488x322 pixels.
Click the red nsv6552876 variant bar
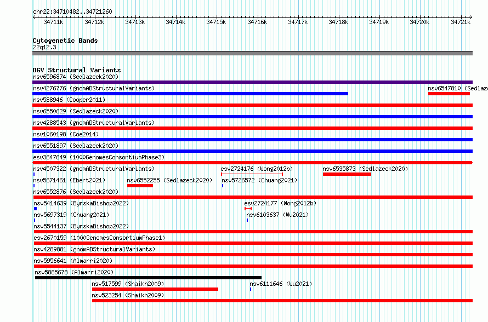253,197
